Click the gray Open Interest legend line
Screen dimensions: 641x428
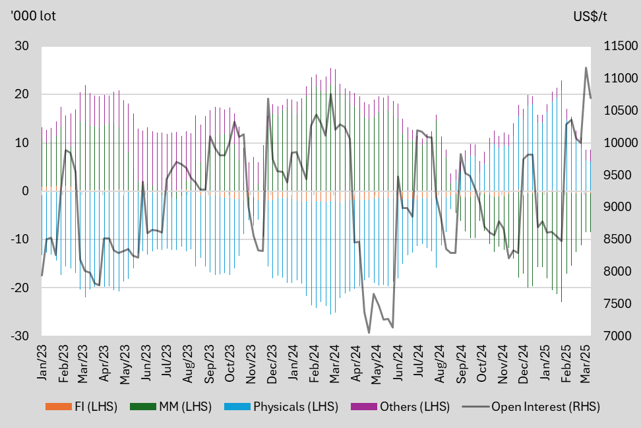(x=474, y=406)
